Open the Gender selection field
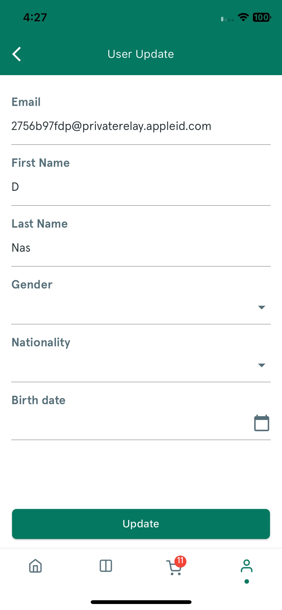 (x=141, y=308)
